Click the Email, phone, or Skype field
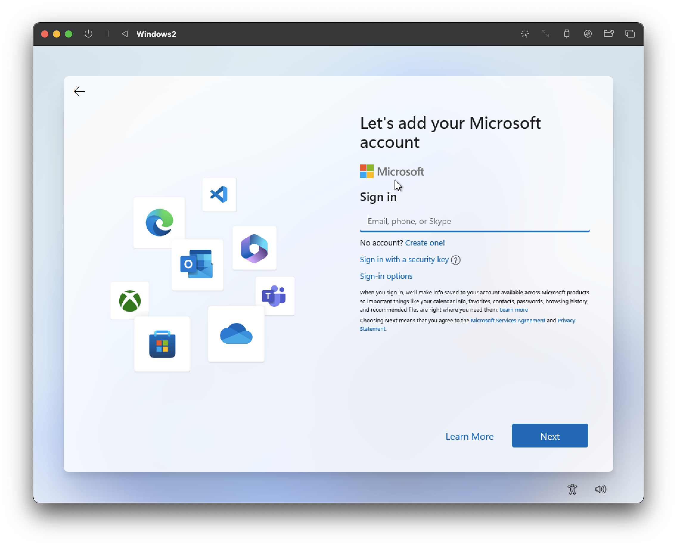The image size is (677, 547). 474,221
